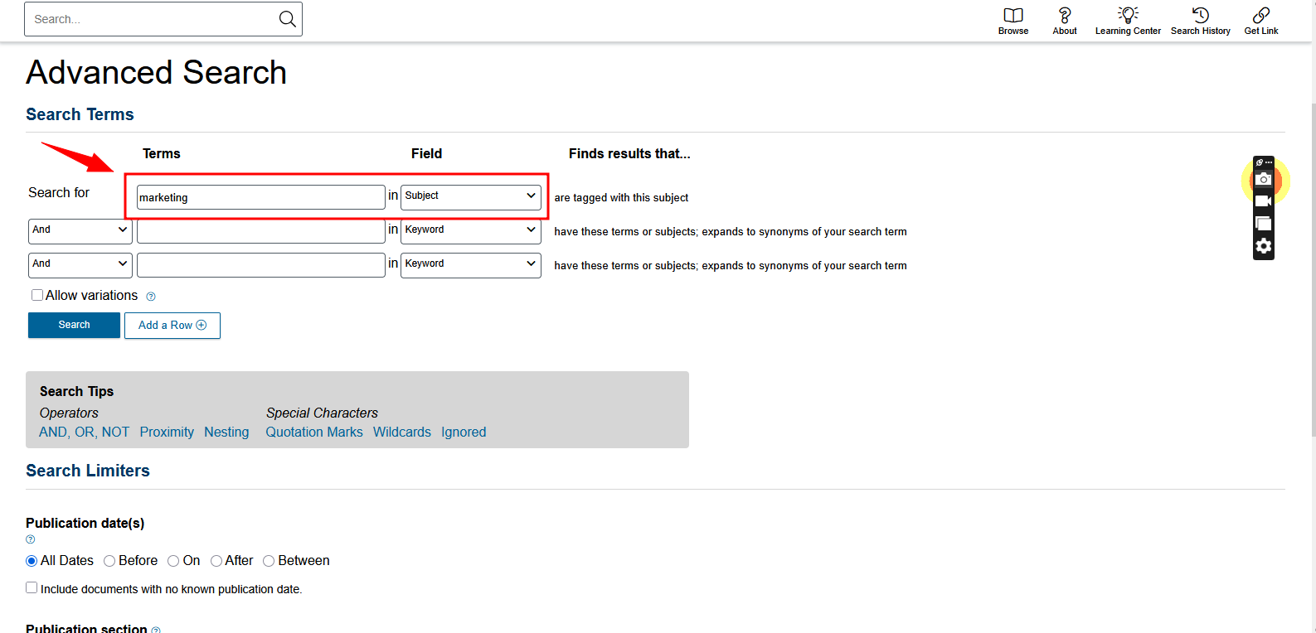The image size is (1316, 633).
Task: Open the last row's Keyword field dropdown
Action: [x=470, y=264]
